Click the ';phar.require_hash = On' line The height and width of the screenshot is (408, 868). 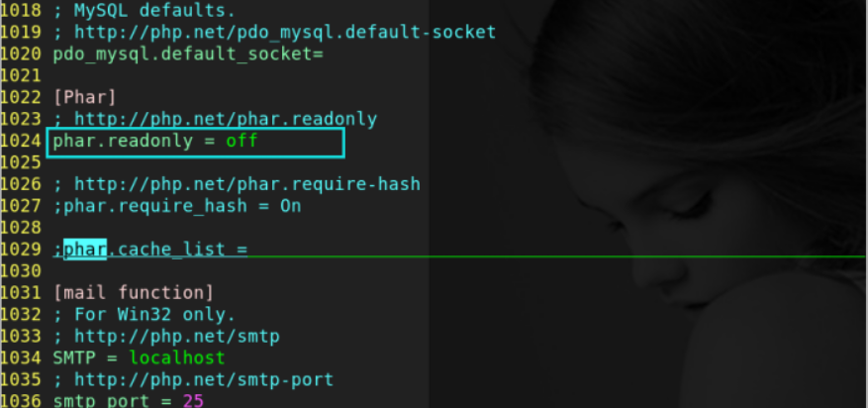(x=177, y=207)
